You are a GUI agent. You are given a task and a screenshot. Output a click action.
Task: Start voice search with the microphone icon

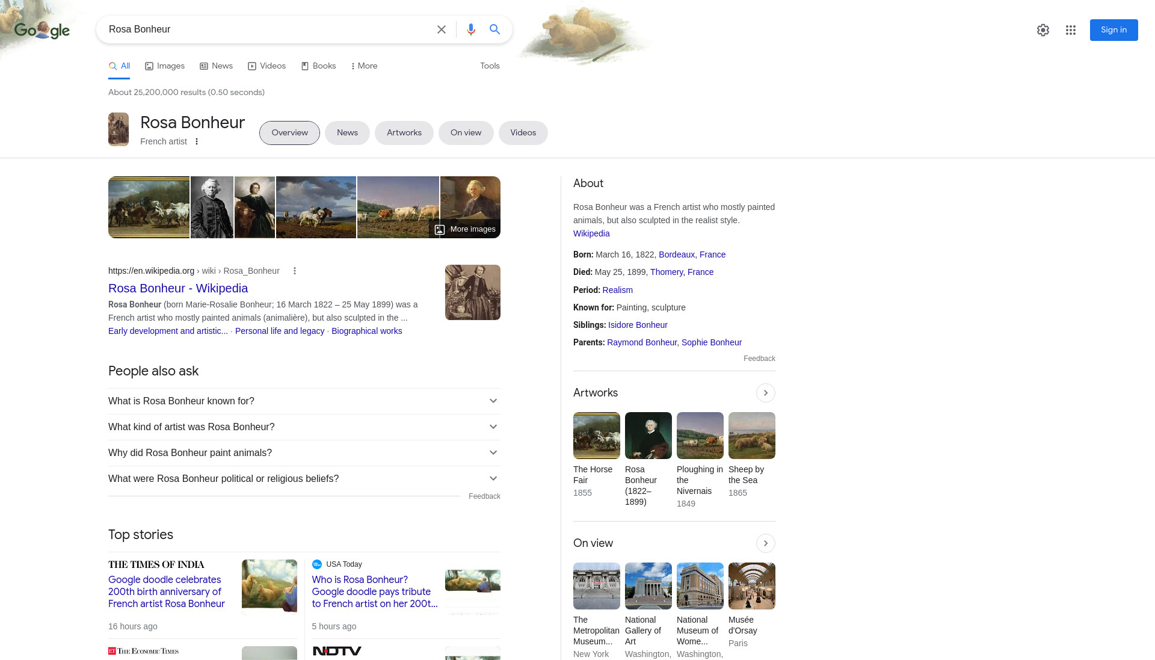[x=471, y=29]
